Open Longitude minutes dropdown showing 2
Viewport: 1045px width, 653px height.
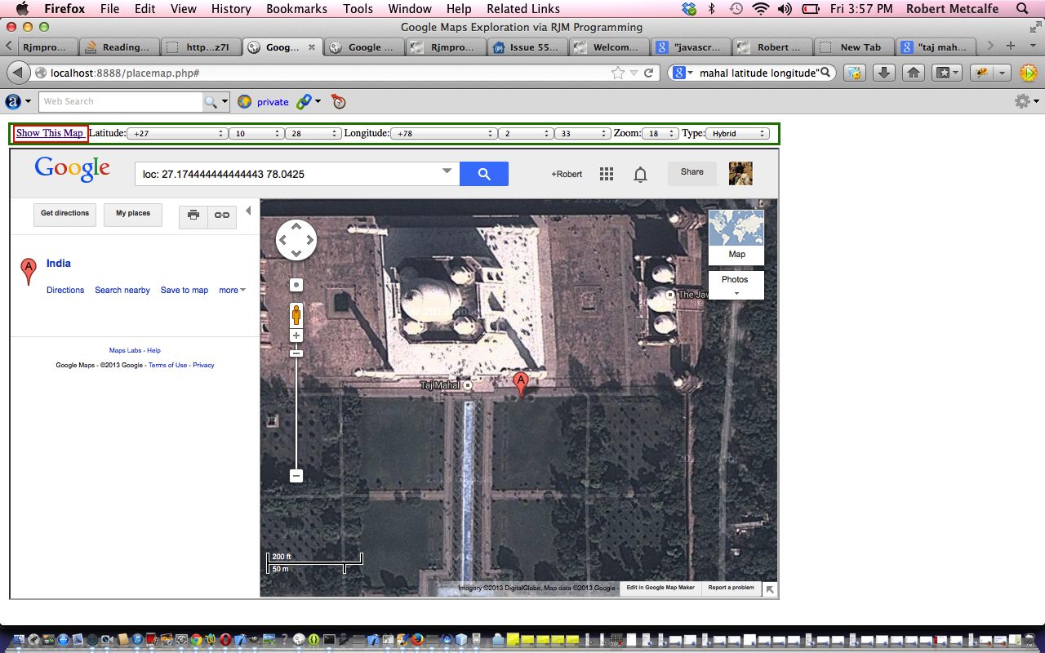coord(526,133)
